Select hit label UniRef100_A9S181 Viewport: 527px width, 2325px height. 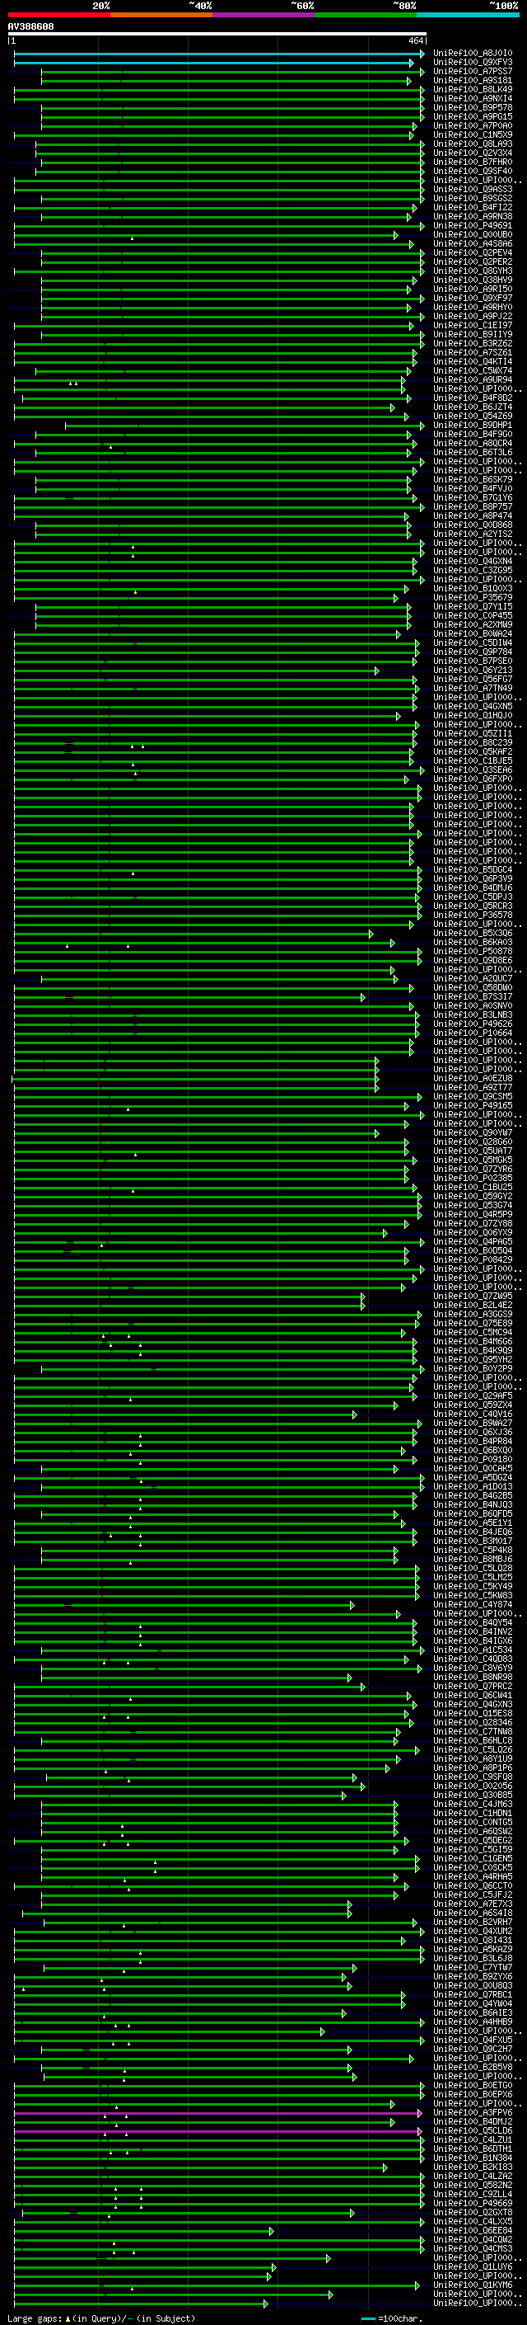point(473,81)
